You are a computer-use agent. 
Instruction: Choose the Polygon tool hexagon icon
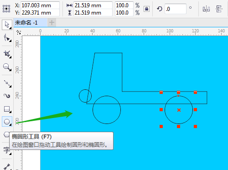point(6,134)
